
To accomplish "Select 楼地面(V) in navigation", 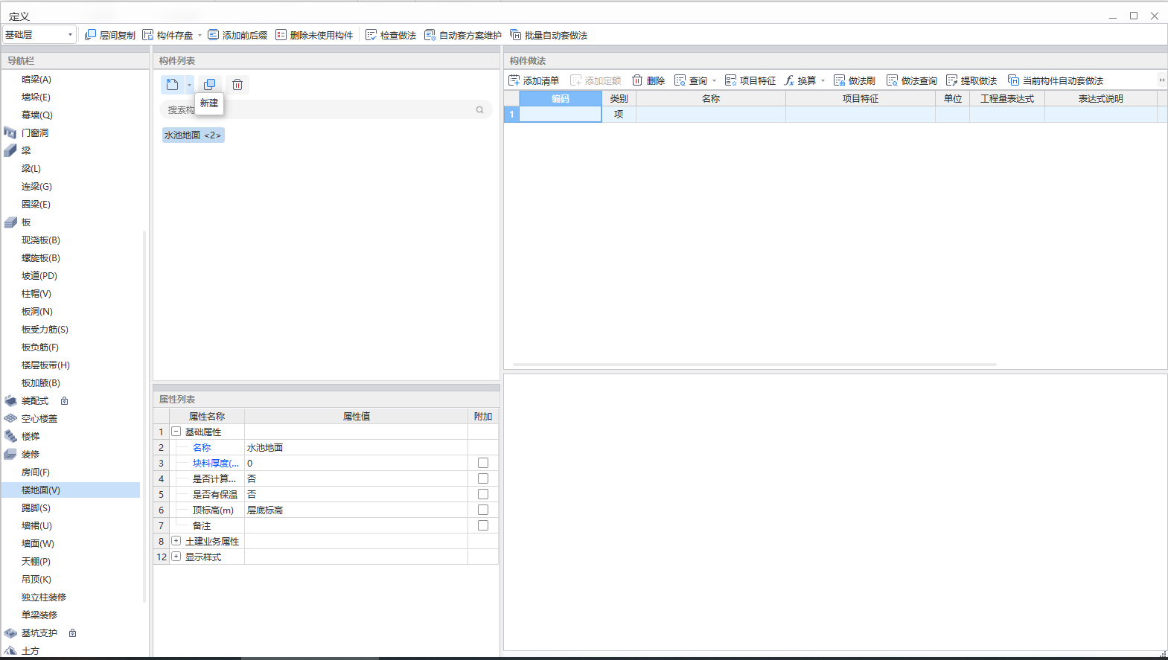I will 41,490.
